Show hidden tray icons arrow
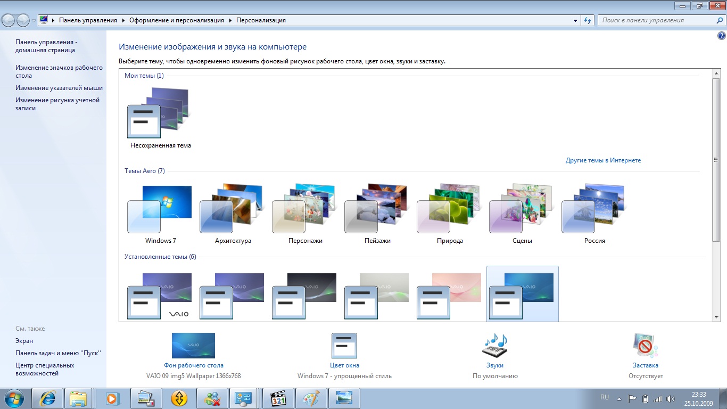 618,398
